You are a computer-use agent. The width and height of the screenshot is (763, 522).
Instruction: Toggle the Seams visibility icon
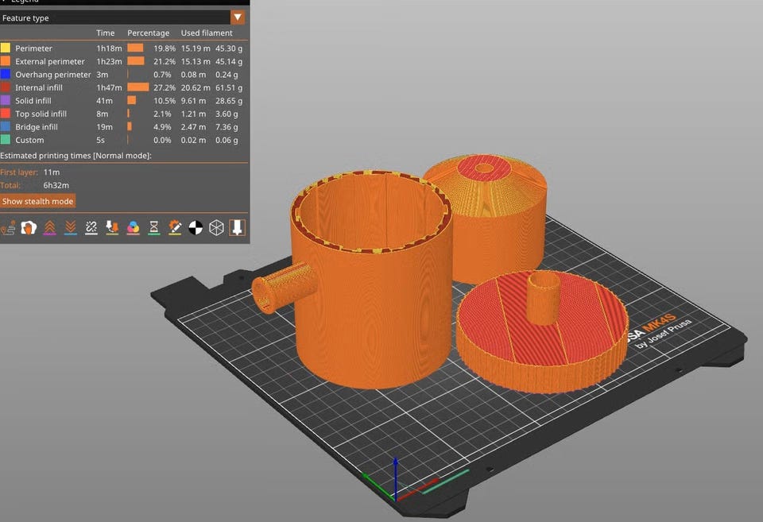[91, 228]
